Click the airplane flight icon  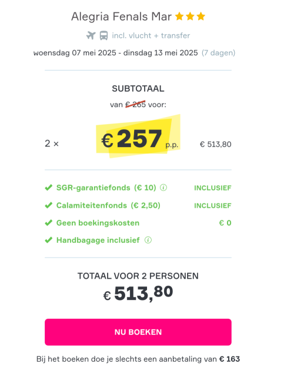coord(91,35)
